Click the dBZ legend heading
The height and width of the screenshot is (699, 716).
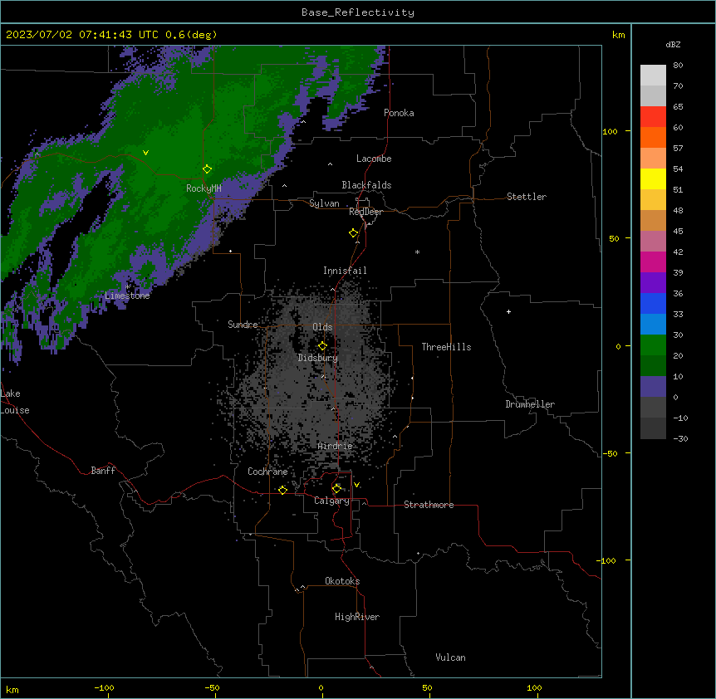[x=673, y=44]
